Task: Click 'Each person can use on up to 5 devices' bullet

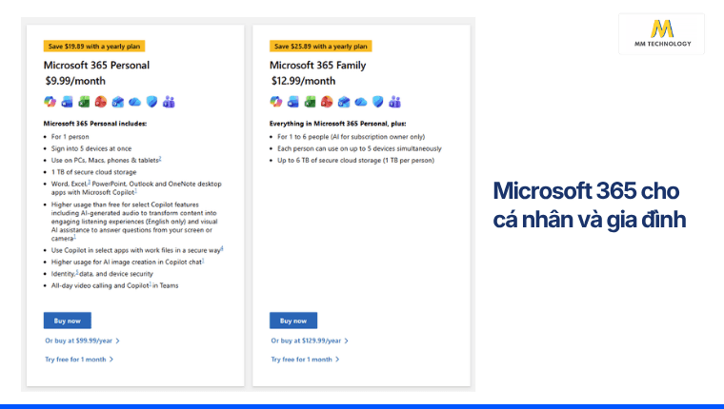Action: [x=359, y=148]
